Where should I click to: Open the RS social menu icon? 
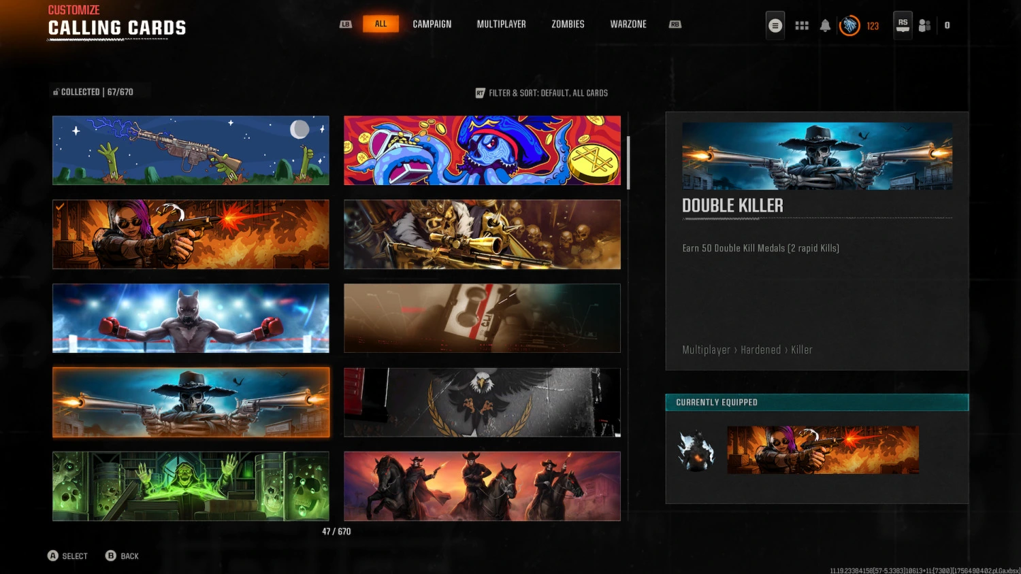click(x=903, y=25)
